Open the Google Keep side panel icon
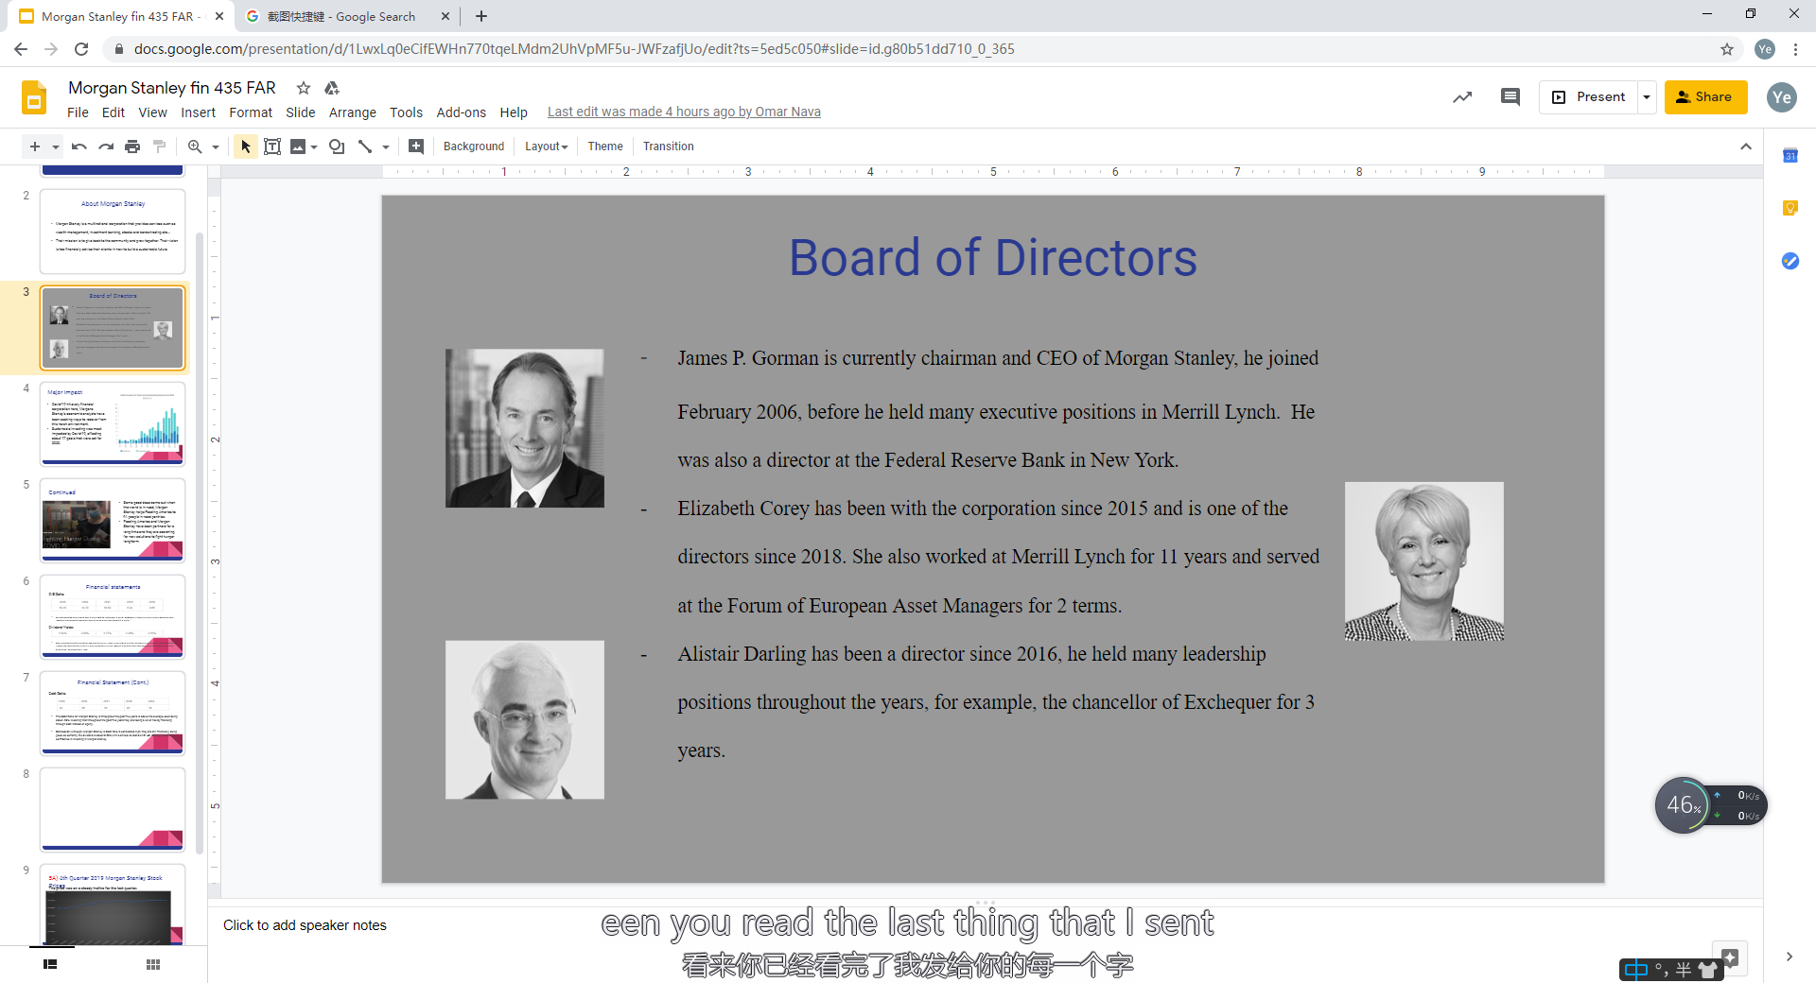Viewport: 1816px width, 983px height. [1790, 208]
